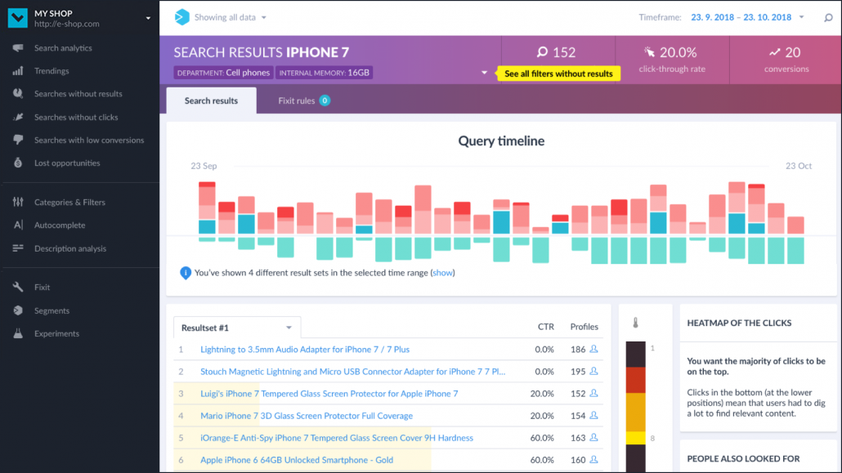Click the Experiments flask icon
Viewport: 842px width, 473px height.
[x=18, y=333]
